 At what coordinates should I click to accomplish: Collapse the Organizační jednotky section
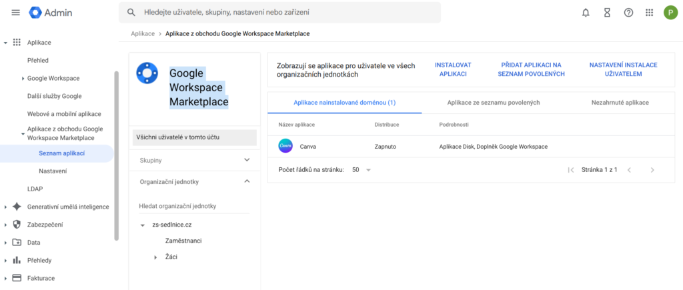click(x=247, y=181)
